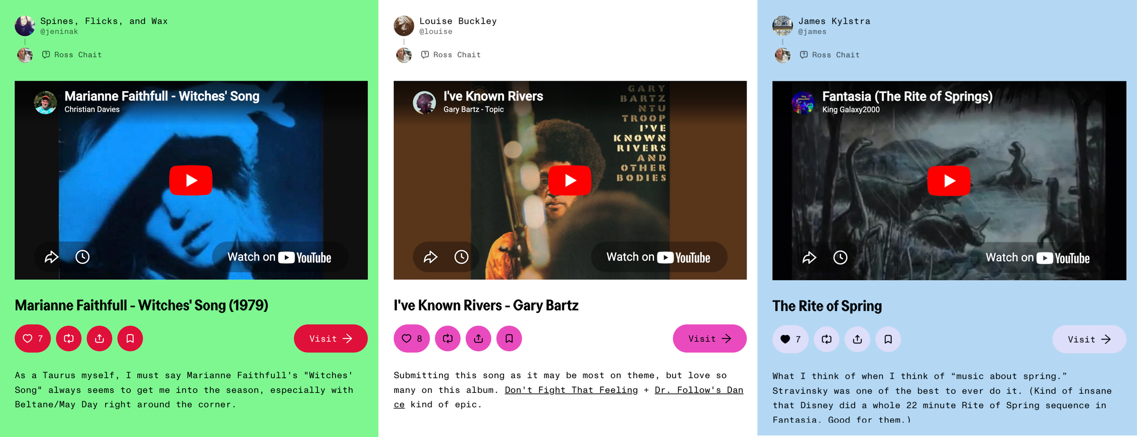Image resolution: width=1137 pixels, height=437 pixels.
Task: Save The Rite of Spring to bookmarks
Action: (888, 339)
